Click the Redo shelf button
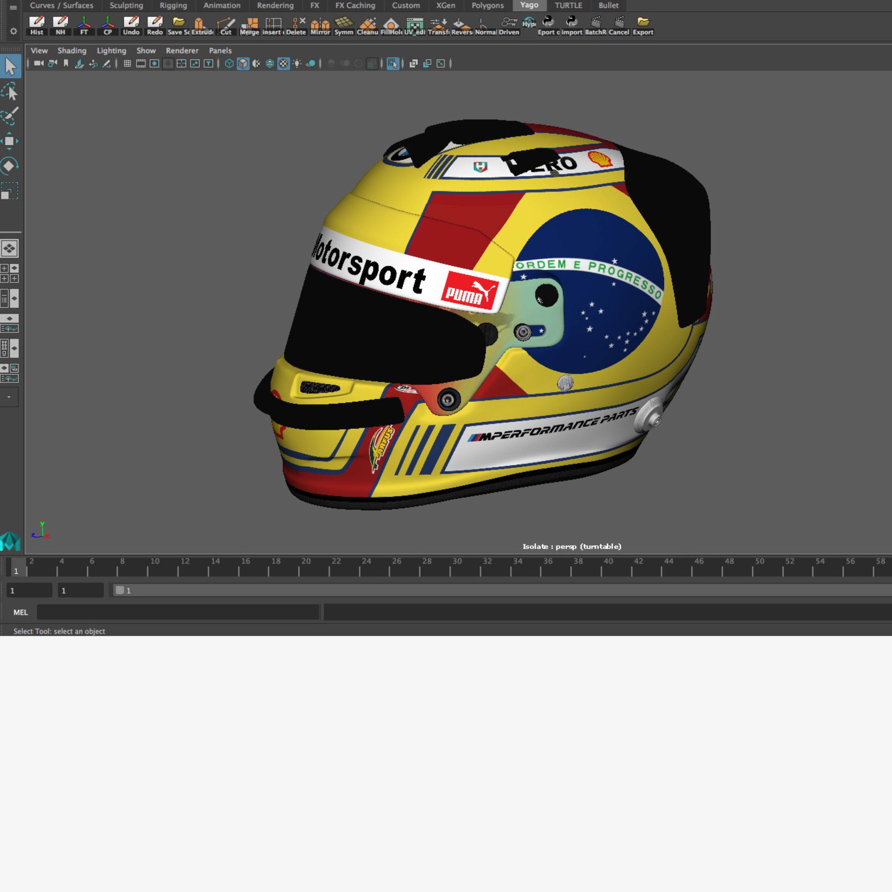The width and height of the screenshot is (892, 892). [154, 26]
